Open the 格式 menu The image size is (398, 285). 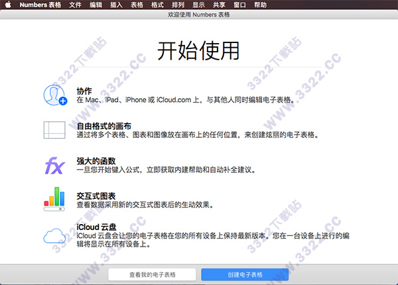click(x=157, y=5)
